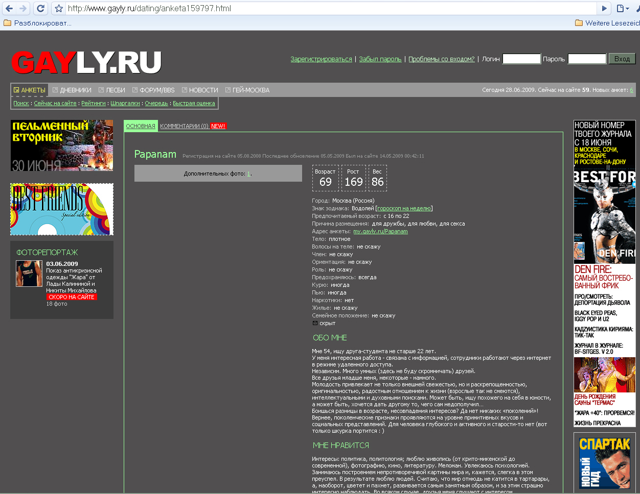The image size is (640, 494).
Task: Click the GAYLY.RU site logo
Action: point(86,63)
